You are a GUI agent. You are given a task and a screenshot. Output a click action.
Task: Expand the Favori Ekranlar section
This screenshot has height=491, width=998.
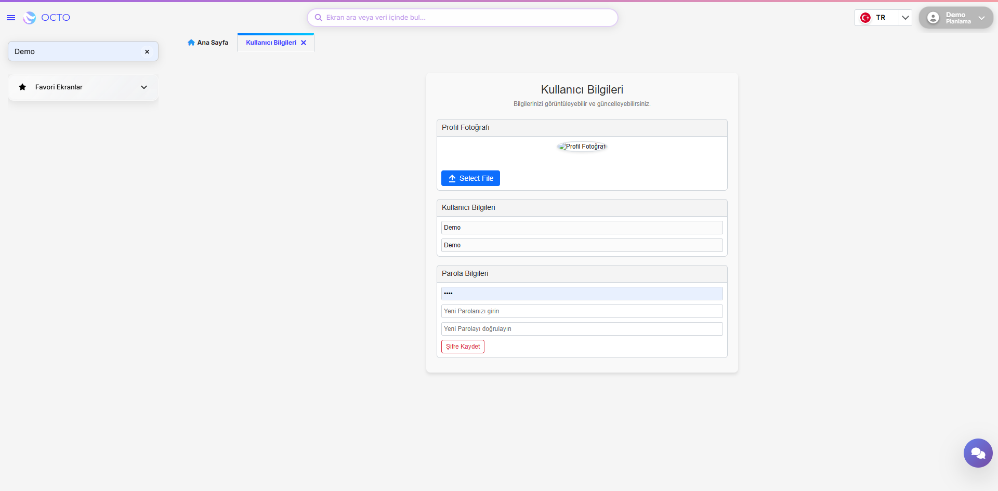tap(144, 87)
